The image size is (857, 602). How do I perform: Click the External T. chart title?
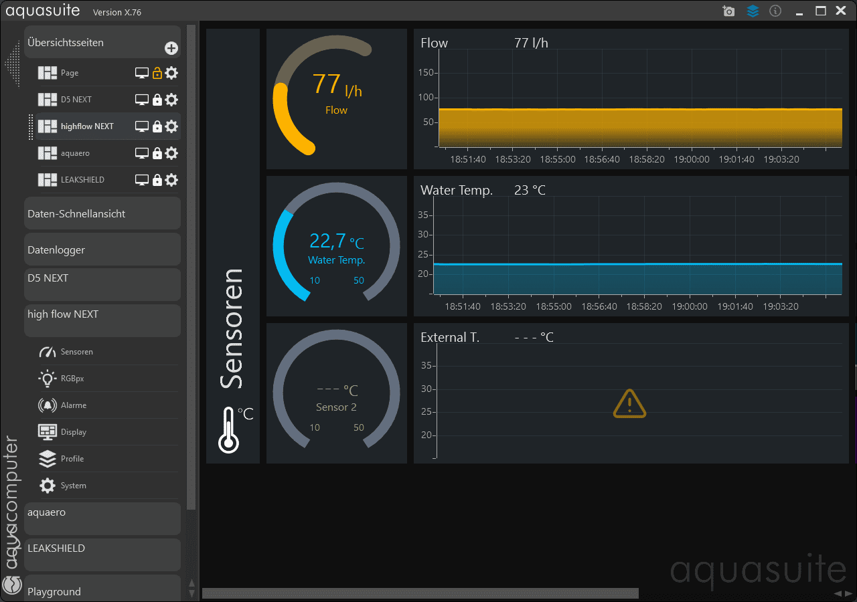pos(450,337)
